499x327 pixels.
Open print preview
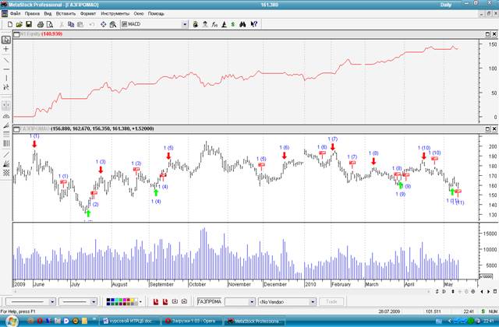coord(50,24)
